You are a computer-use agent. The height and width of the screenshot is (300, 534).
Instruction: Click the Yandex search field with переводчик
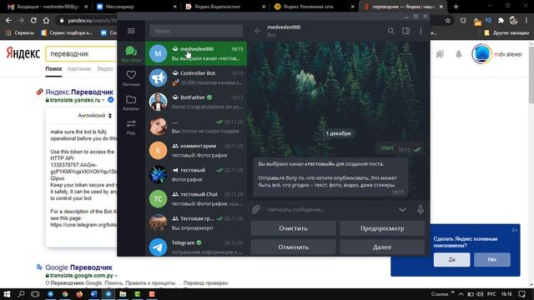click(x=82, y=53)
